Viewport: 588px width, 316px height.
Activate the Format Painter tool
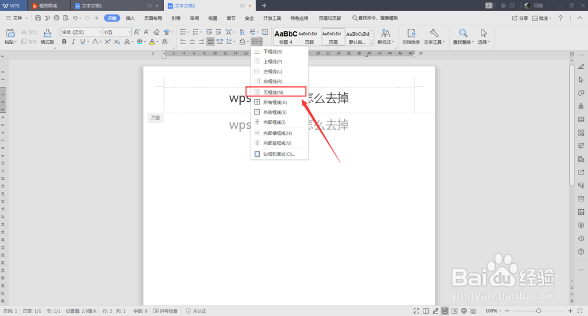(47, 36)
